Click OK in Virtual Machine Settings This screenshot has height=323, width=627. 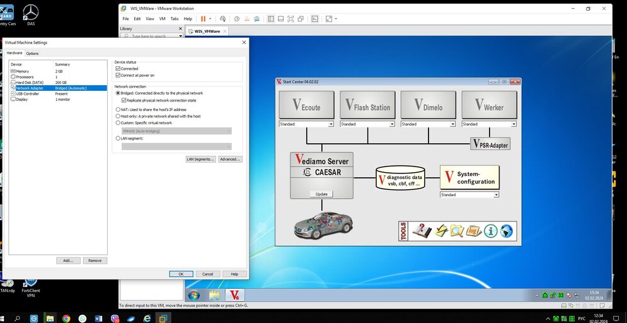click(x=181, y=274)
